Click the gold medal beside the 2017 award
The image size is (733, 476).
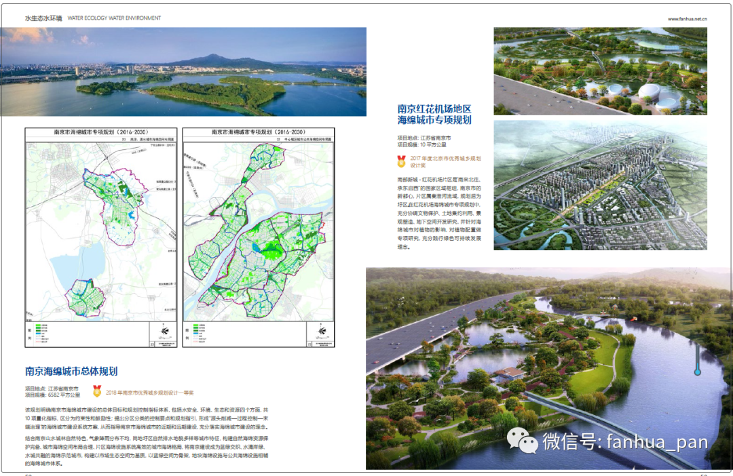click(402, 161)
